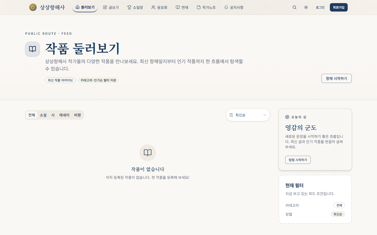Select the 에세이 category tab
This screenshot has width=377, height=235.
64,115
